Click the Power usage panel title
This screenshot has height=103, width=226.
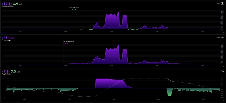click(6, 40)
